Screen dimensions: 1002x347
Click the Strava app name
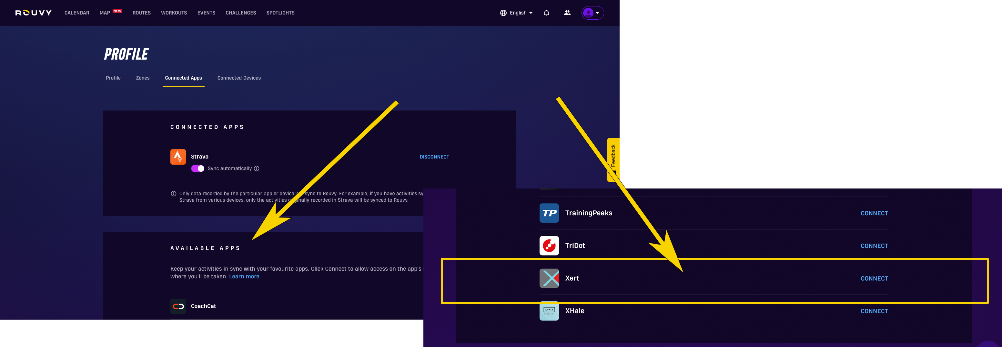coord(199,157)
